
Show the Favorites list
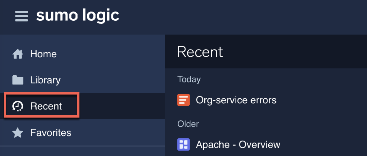[51, 133]
